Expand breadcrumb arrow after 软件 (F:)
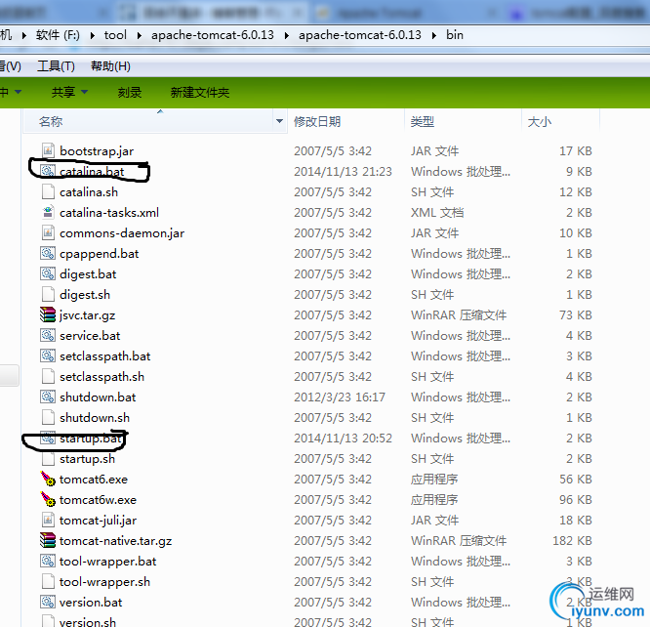 point(93,35)
